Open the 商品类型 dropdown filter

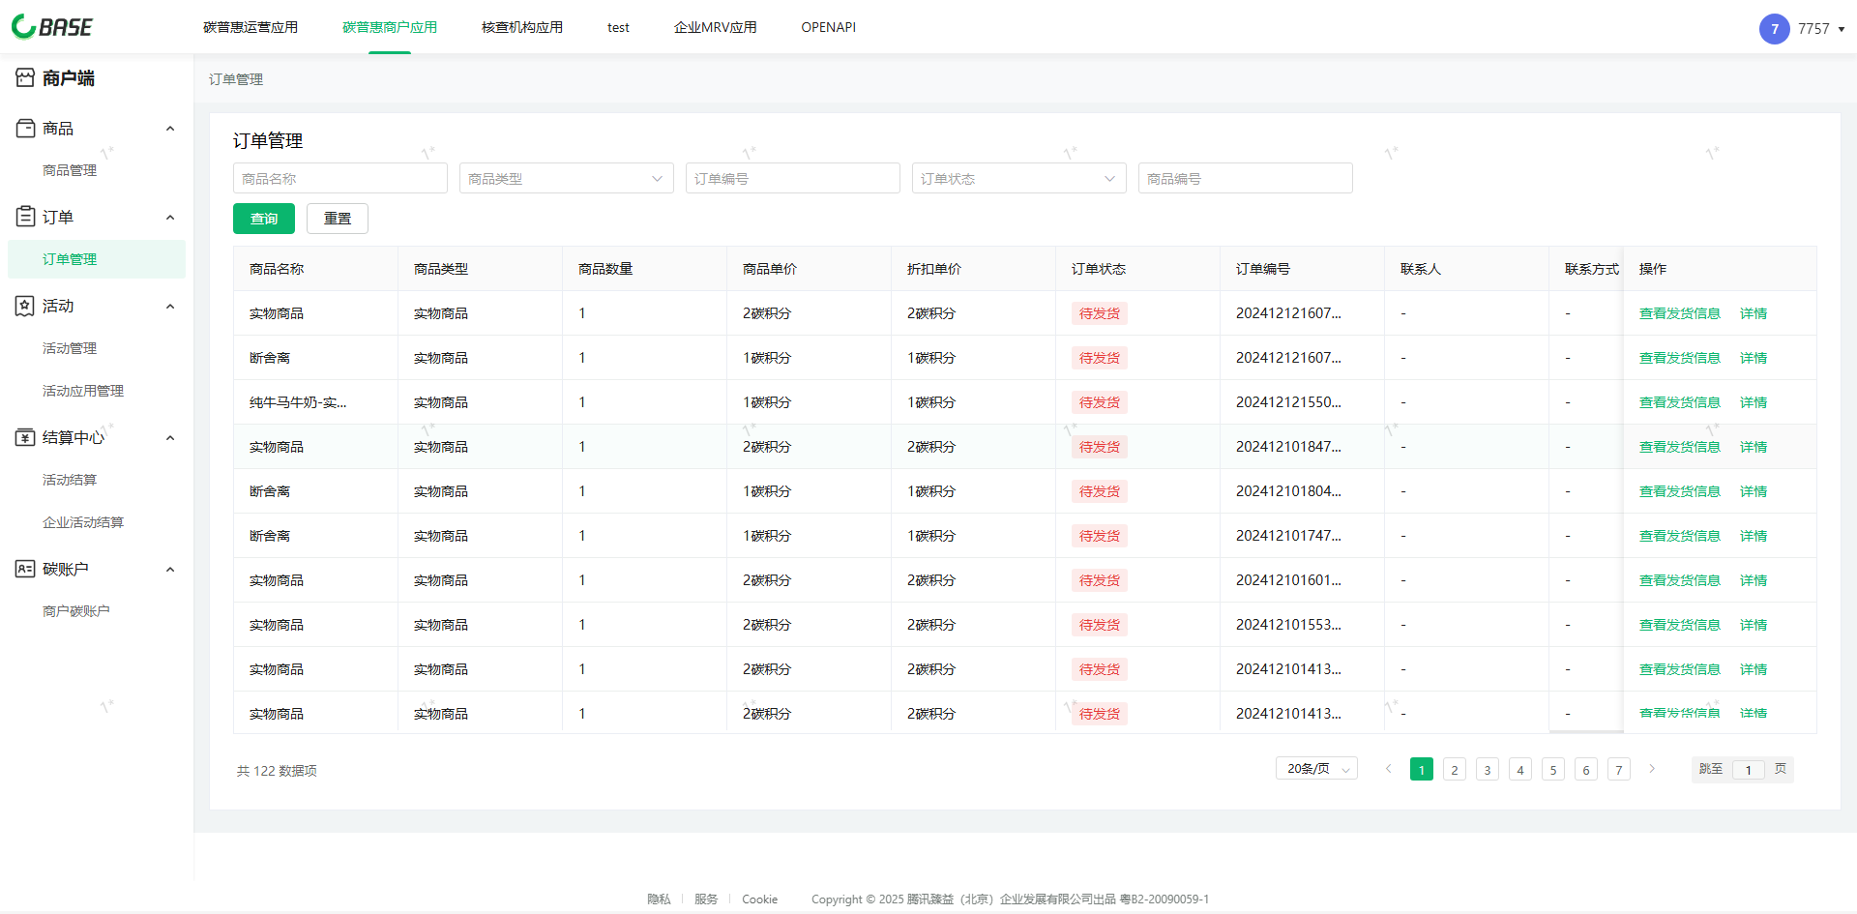[566, 179]
